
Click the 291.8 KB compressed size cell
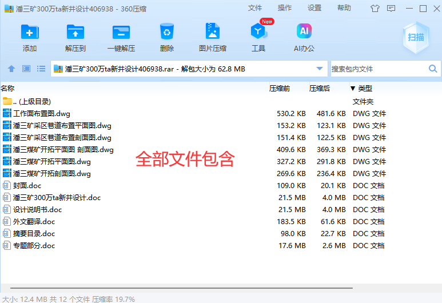pyautogui.click(x=331, y=162)
